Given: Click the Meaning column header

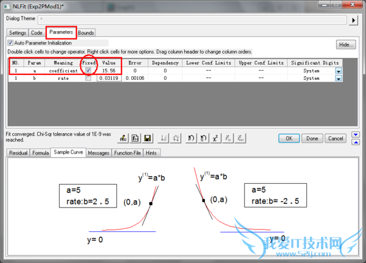Looking at the screenshot, I should pos(63,63).
